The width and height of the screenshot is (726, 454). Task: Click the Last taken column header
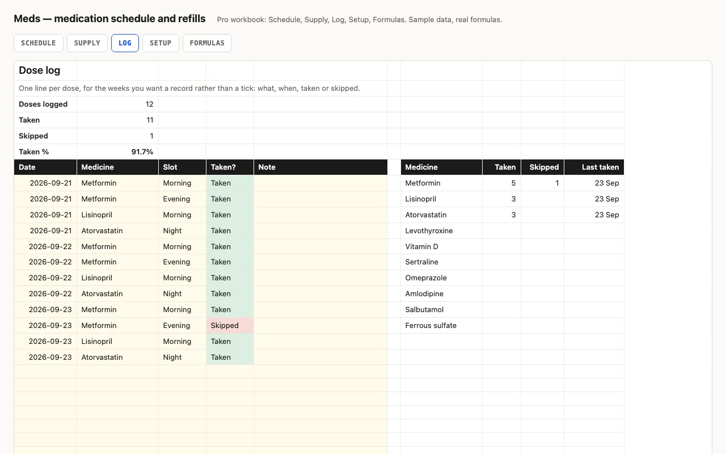coord(594,167)
